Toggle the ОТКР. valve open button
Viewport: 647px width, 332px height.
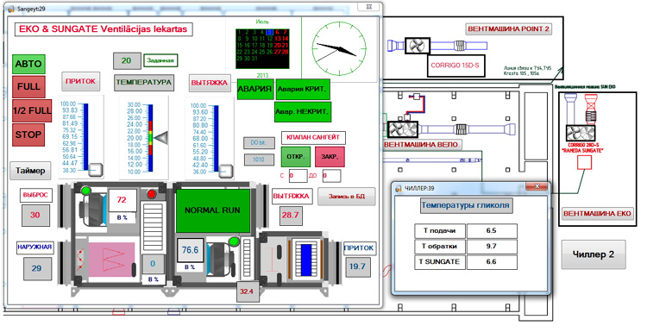click(x=295, y=157)
